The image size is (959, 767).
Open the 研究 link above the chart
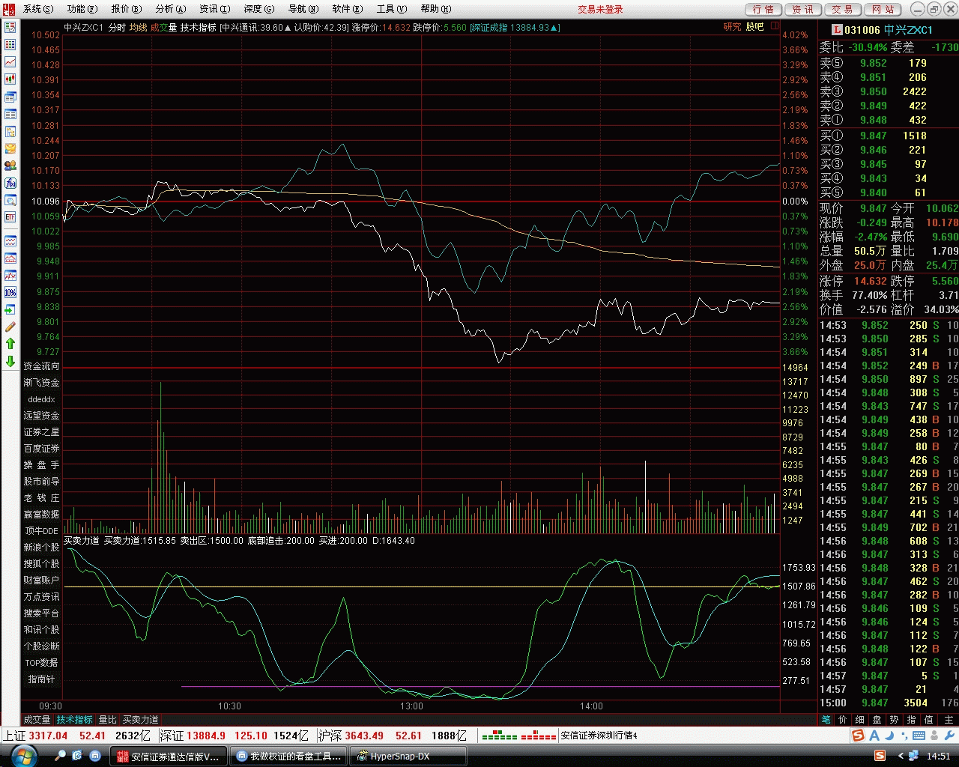coord(732,27)
